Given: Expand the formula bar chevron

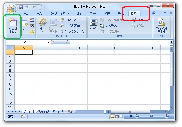Looking at the screenshot, I should click(171, 42).
